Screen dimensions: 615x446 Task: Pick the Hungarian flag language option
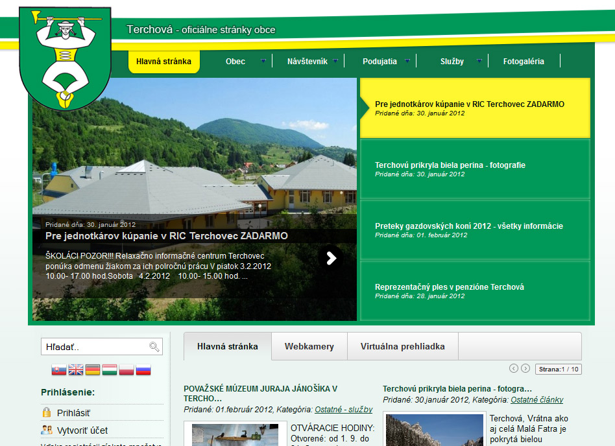(110, 370)
